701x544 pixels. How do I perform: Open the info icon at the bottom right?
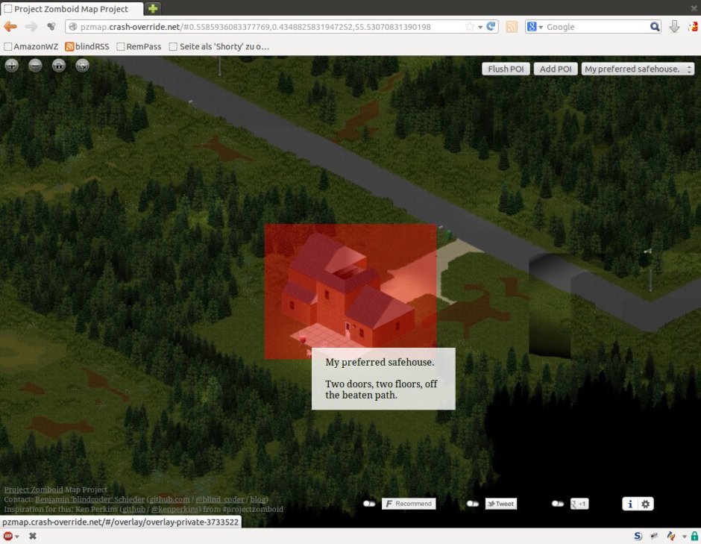pos(630,504)
